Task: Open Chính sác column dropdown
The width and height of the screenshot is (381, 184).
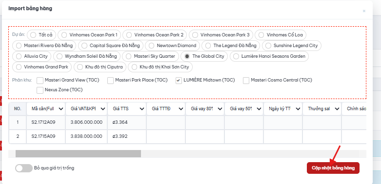Action: (x=354, y=109)
